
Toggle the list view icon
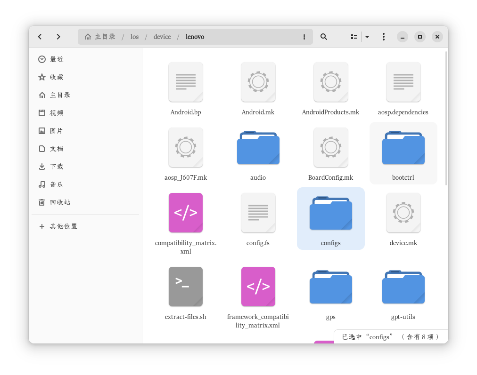tap(354, 37)
